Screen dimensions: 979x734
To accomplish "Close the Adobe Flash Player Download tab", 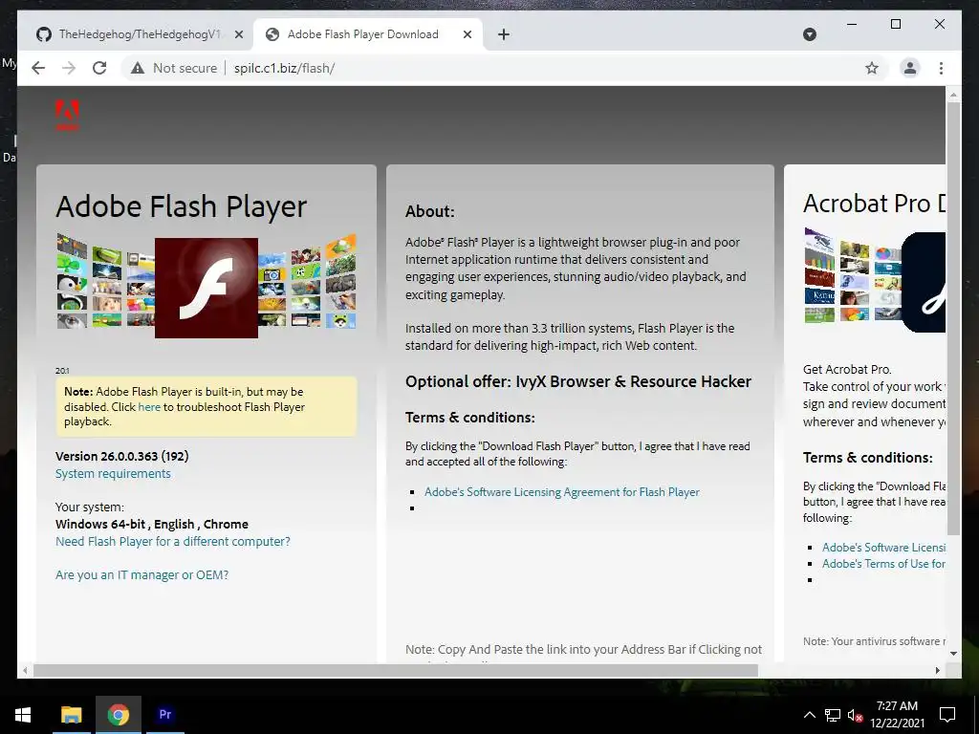I will [x=467, y=34].
